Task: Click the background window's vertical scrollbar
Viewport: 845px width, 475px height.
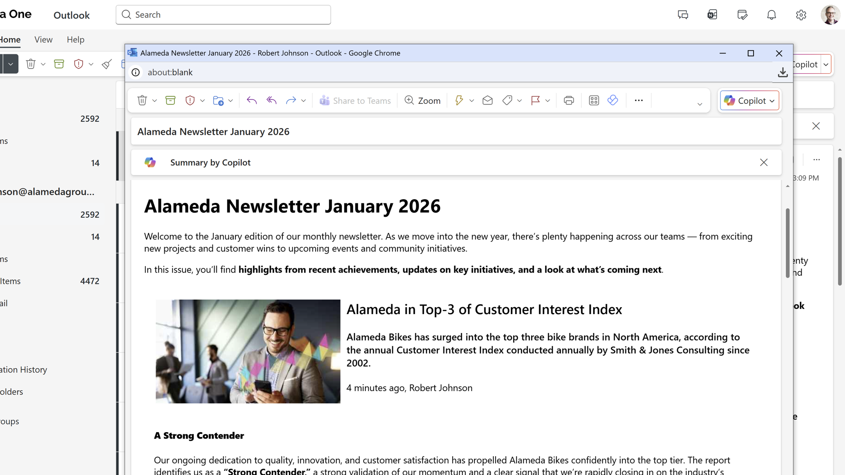Action: [840, 221]
